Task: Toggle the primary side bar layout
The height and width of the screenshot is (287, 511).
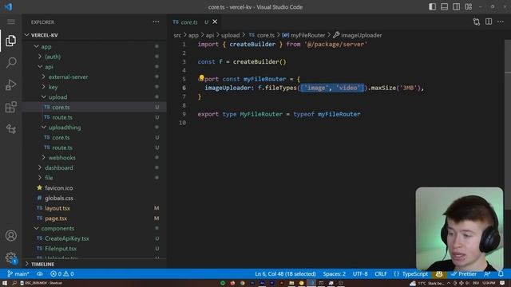Action: click(432, 7)
